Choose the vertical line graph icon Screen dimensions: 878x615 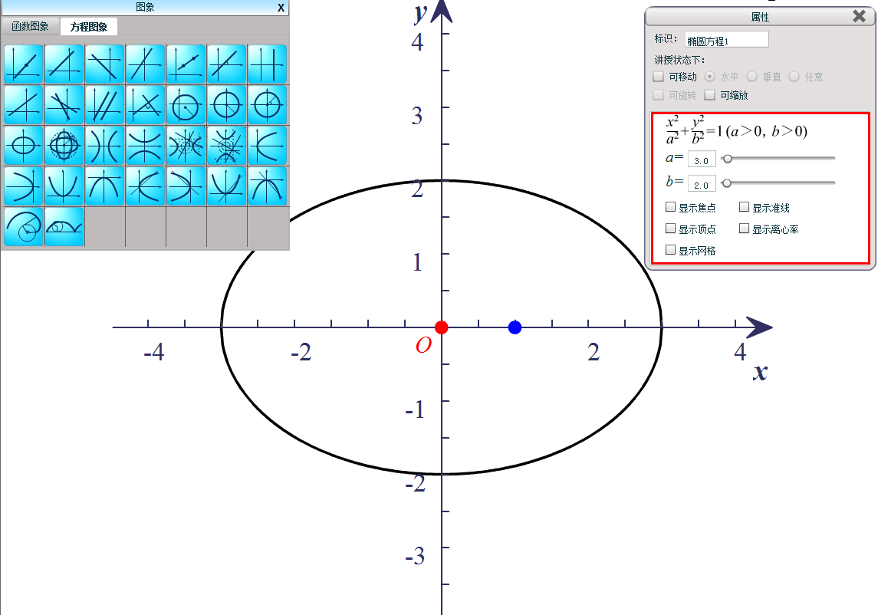coord(267,64)
